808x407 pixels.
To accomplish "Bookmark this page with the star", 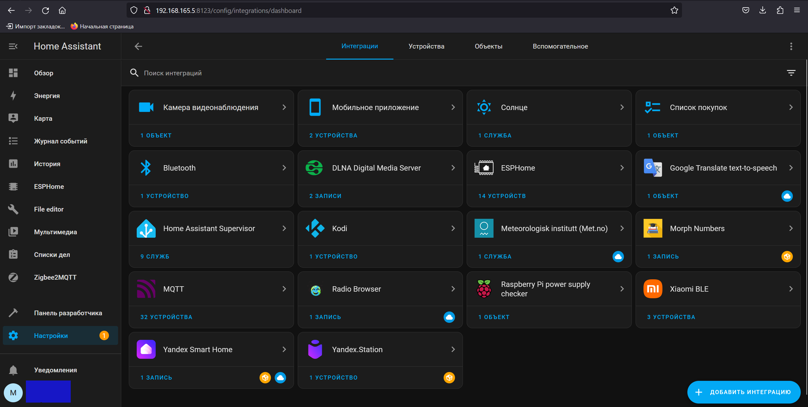I will [x=674, y=10].
